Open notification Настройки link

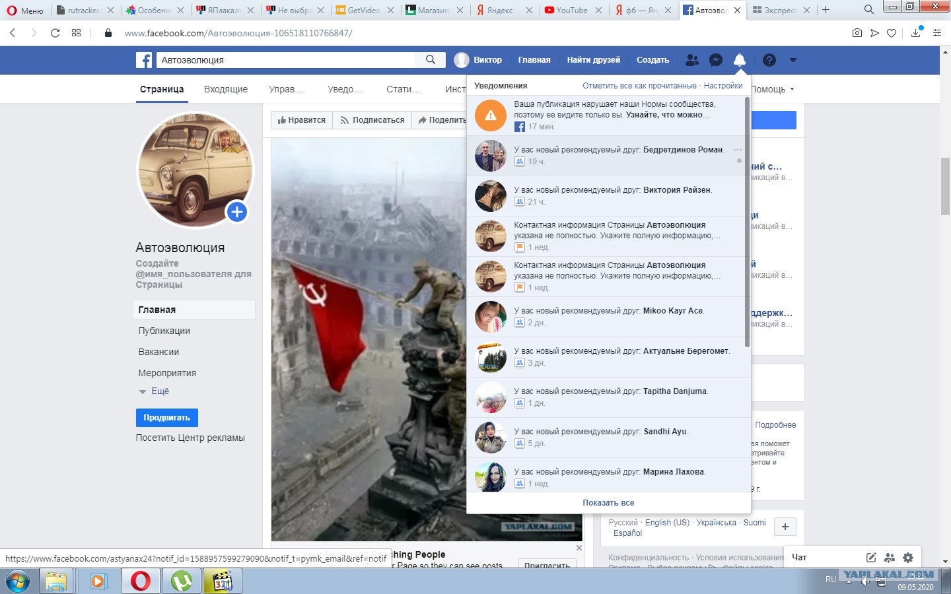[x=723, y=86]
